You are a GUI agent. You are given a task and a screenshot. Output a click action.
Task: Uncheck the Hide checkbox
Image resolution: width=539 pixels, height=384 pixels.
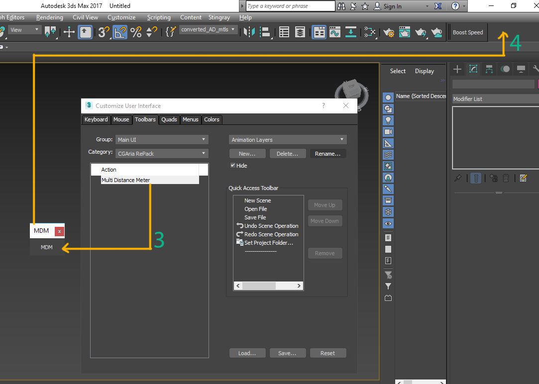tap(233, 166)
